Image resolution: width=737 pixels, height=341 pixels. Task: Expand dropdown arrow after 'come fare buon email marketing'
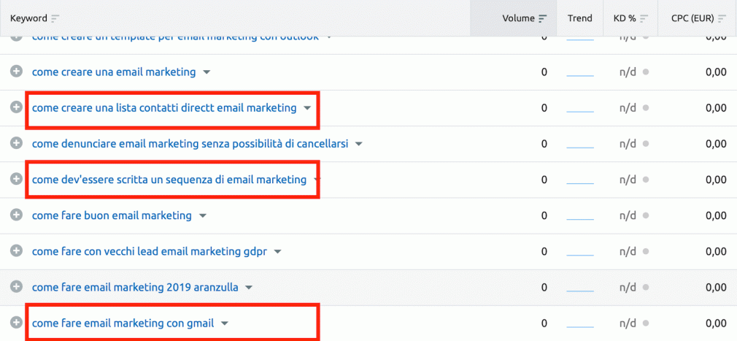tap(203, 216)
